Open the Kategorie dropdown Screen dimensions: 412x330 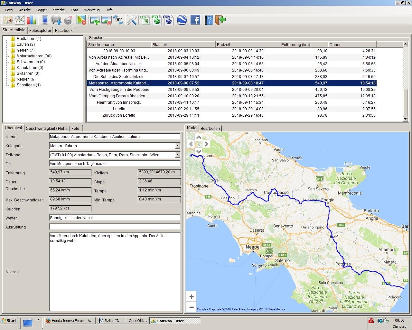[x=177, y=146]
